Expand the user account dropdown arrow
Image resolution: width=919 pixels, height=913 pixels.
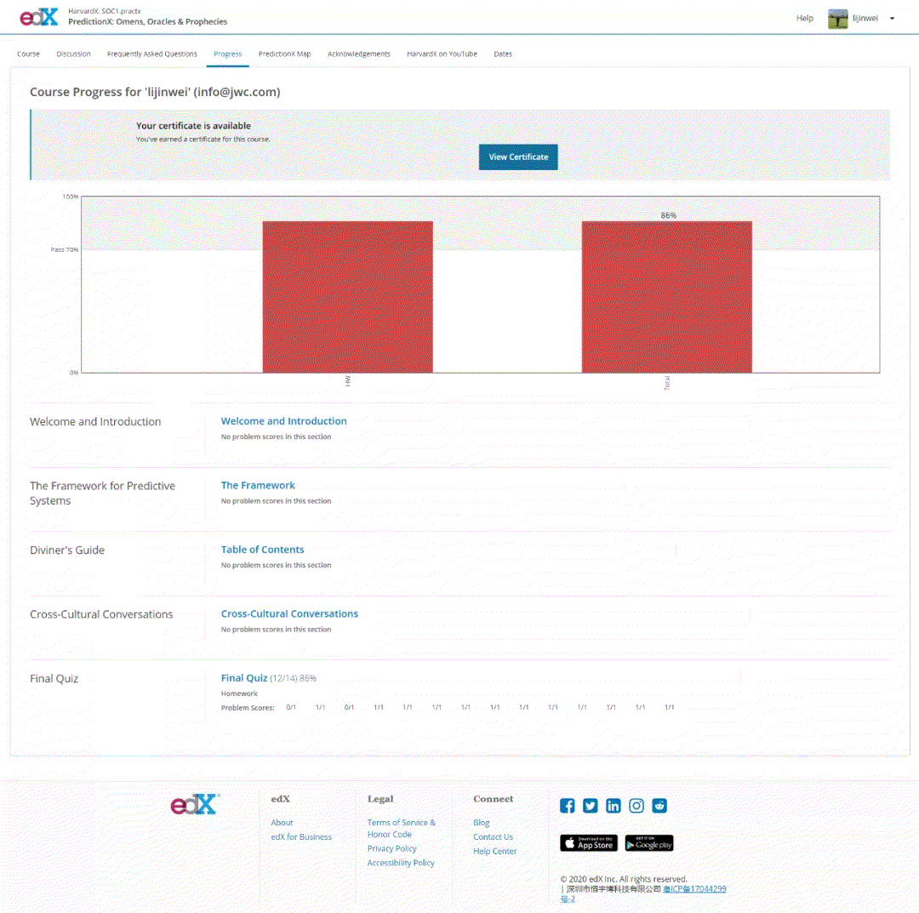(x=892, y=19)
